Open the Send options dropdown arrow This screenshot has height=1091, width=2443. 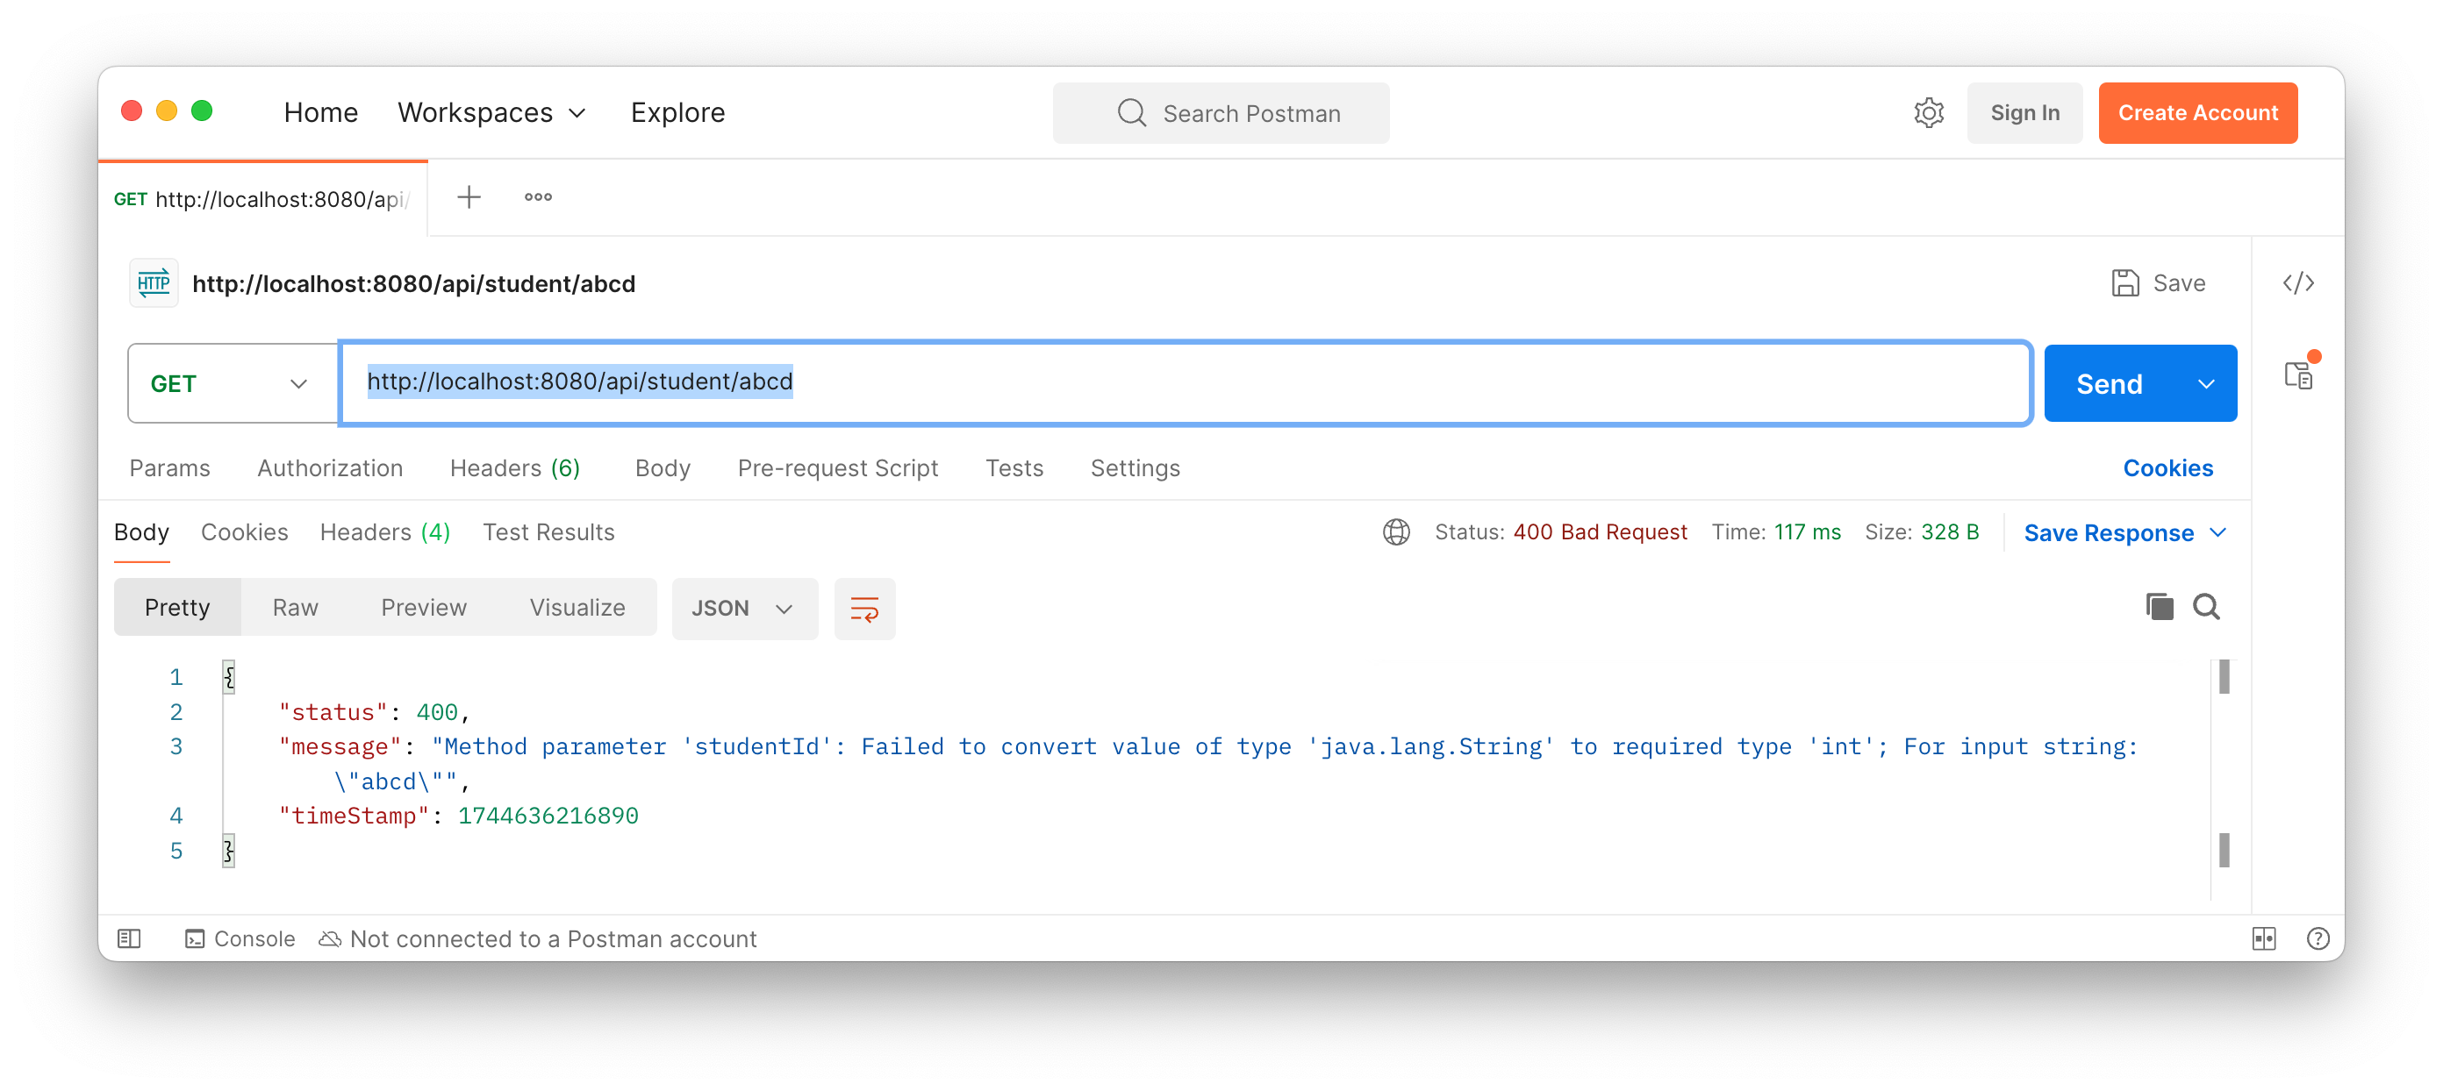click(x=2206, y=383)
